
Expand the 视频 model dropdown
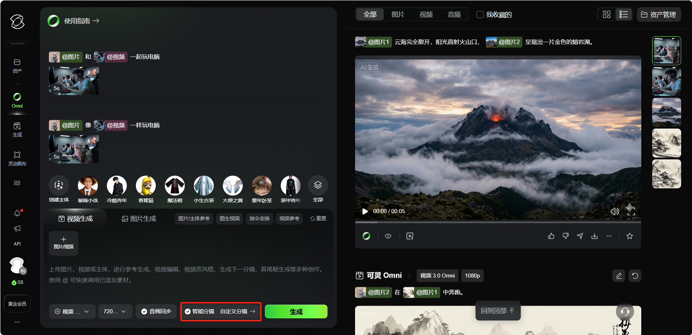coord(72,311)
